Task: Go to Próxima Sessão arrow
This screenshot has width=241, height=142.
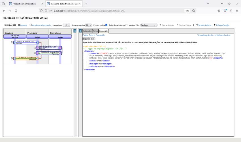Action: [x=215, y=25]
